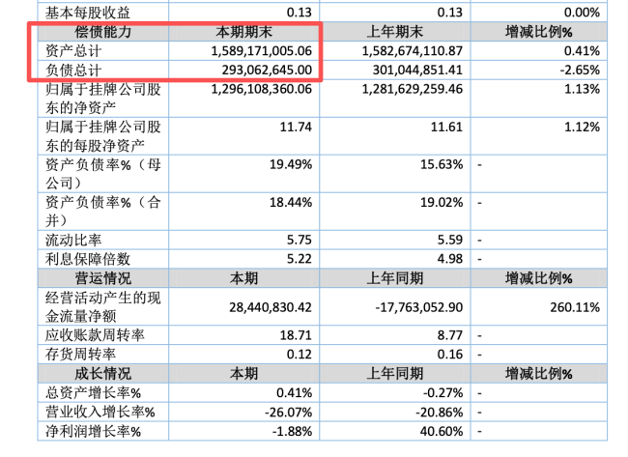This screenshot has height=457, width=628.
Task: Click the 上年期末 column header
Action: pyautogui.click(x=395, y=32)
